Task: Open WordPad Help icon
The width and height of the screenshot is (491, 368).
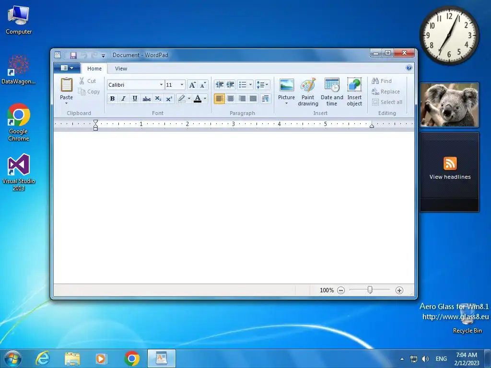Action: (409, 68)
